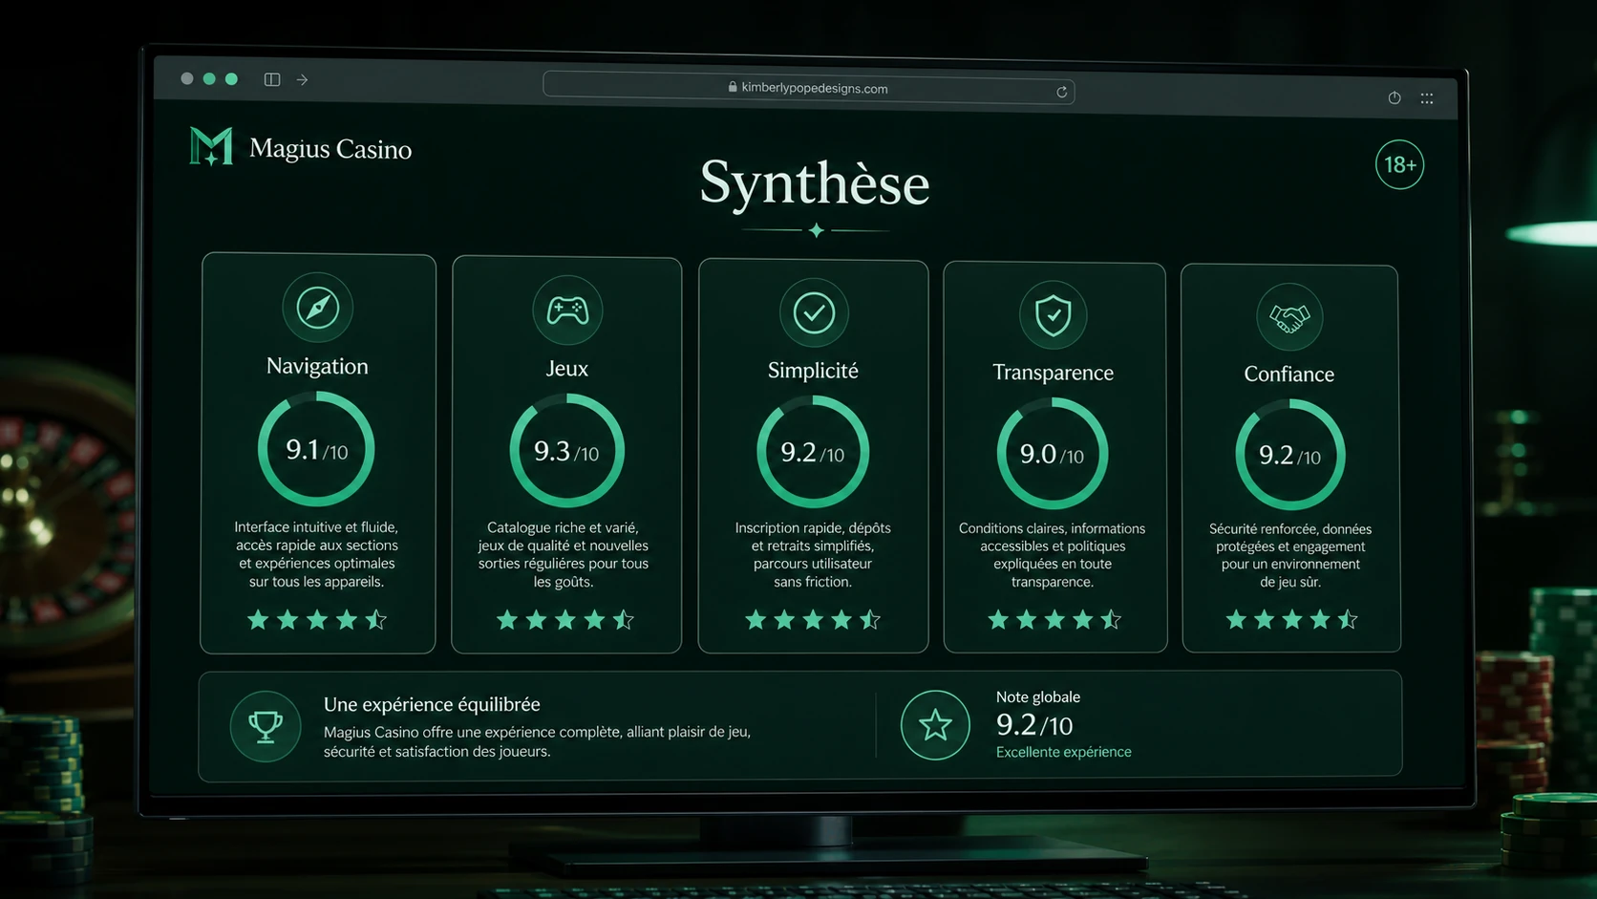
Task: Click the trophy icon in bottom banner
Action: pyautogui.click(x=266, y=726)
